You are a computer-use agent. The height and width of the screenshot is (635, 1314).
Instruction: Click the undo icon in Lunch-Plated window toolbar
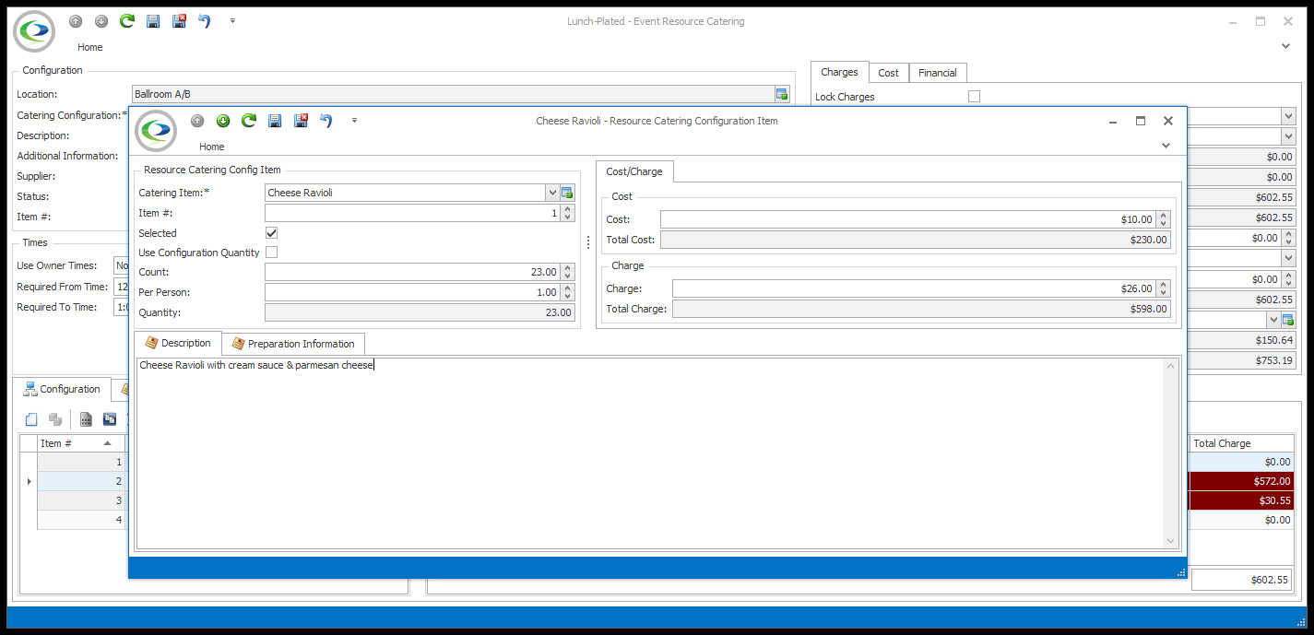[205, 21]
